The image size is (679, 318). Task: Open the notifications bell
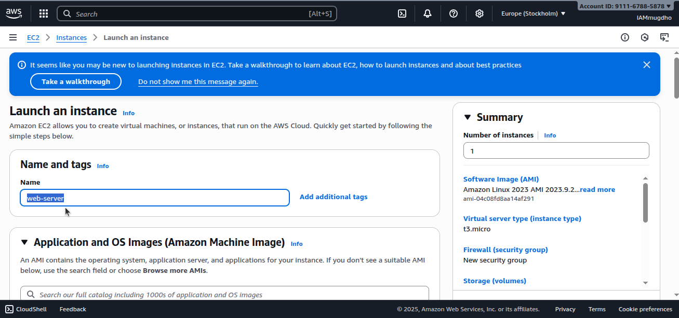pos(428,13)
